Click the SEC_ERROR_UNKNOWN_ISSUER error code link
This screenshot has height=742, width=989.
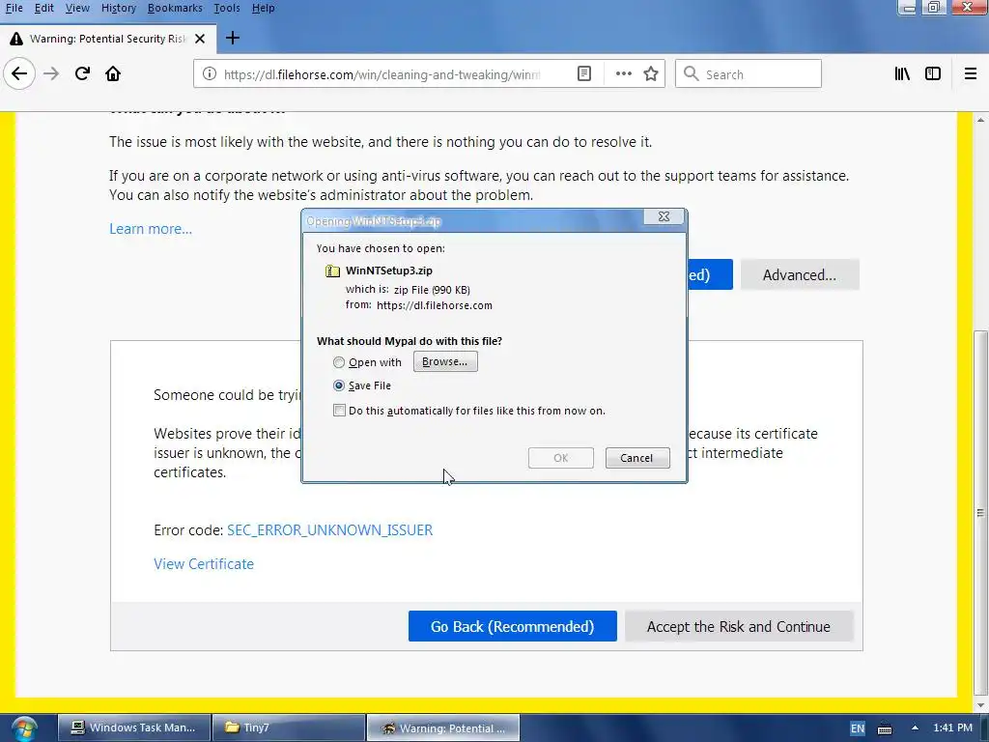330,530
